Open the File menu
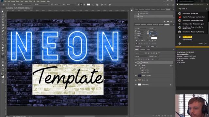 [5, 1]
